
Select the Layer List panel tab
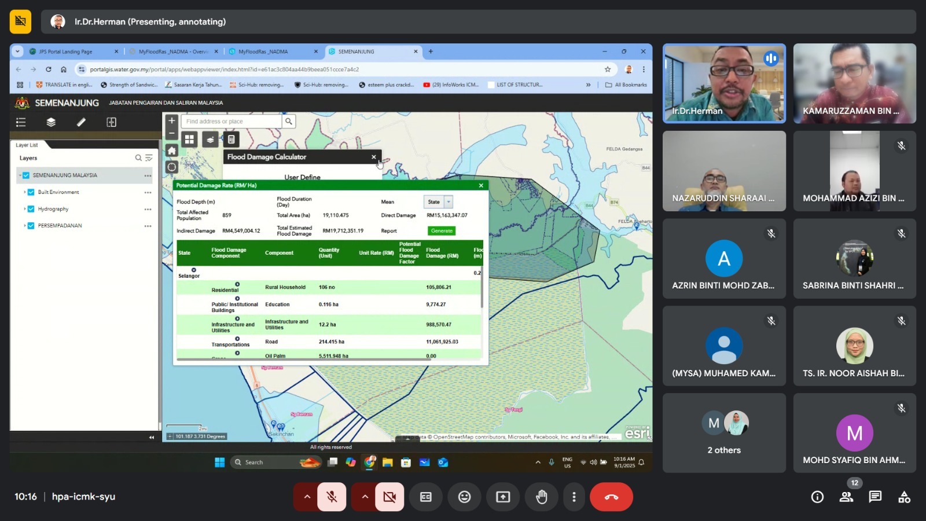[27, 145]
